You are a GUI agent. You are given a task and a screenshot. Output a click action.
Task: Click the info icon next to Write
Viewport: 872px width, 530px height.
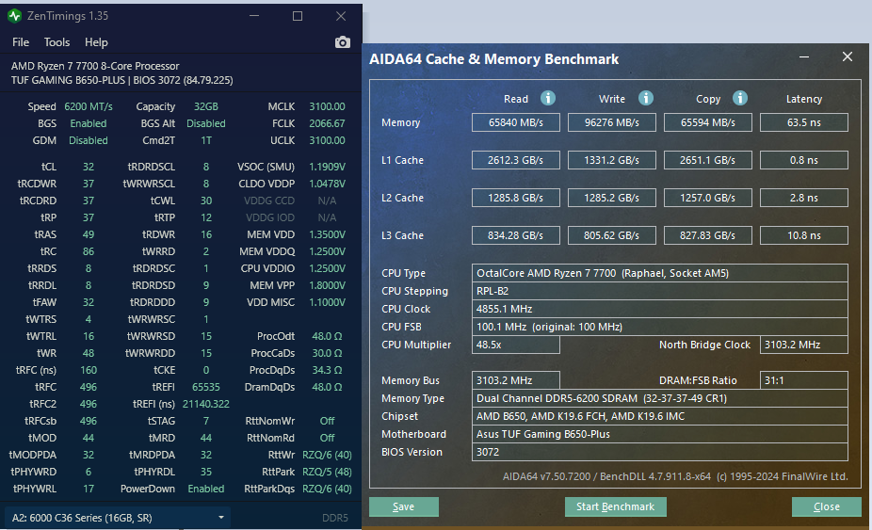click(646, 99)
